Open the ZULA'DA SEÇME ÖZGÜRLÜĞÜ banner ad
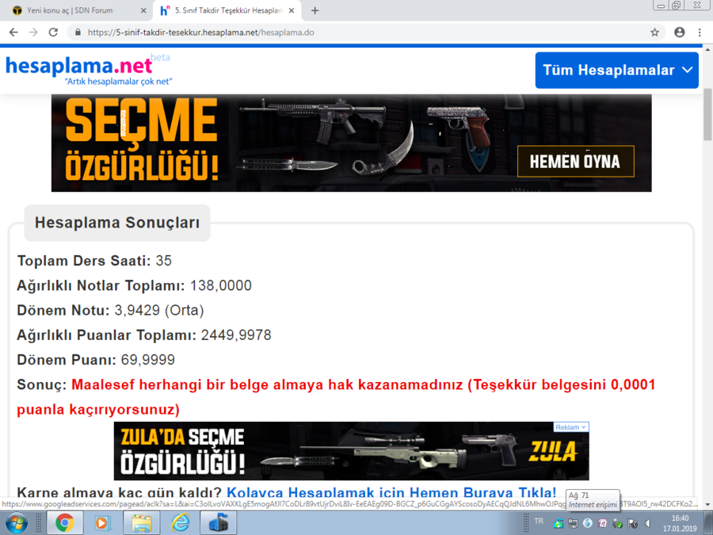Screen dimensions: 713x535 pos(351,451)
